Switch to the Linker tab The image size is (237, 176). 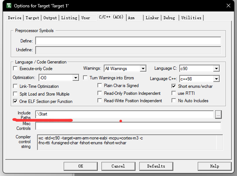(152, 18)
